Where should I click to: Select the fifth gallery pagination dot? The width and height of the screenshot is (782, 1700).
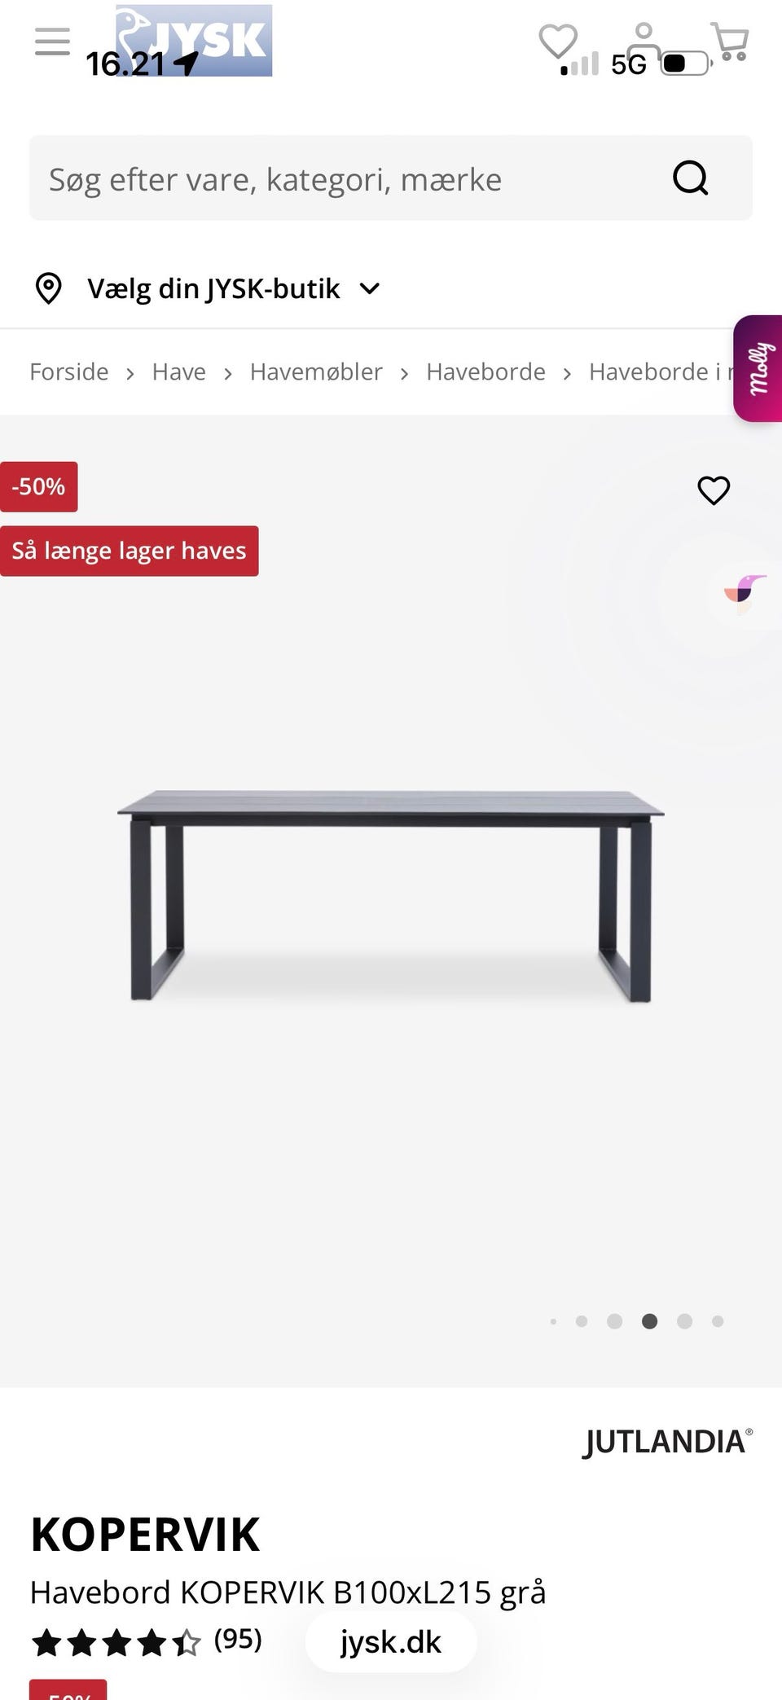coord(685,1321)
